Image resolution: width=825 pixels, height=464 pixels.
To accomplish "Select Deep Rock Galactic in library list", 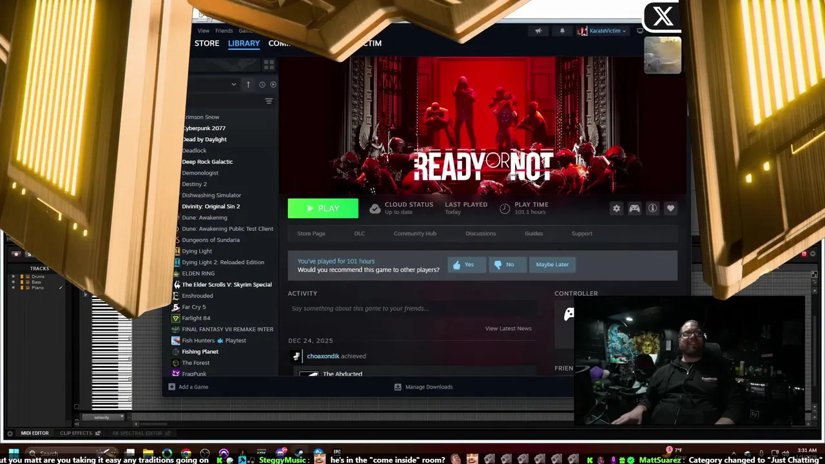I will 208,162.
